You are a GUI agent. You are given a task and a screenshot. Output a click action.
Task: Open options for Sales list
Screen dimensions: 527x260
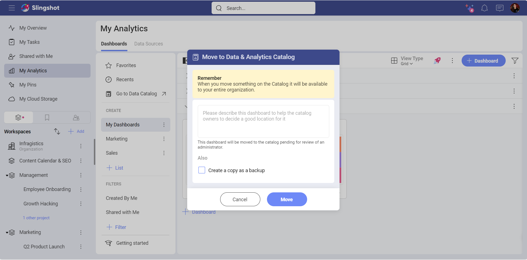coord(164,153)
